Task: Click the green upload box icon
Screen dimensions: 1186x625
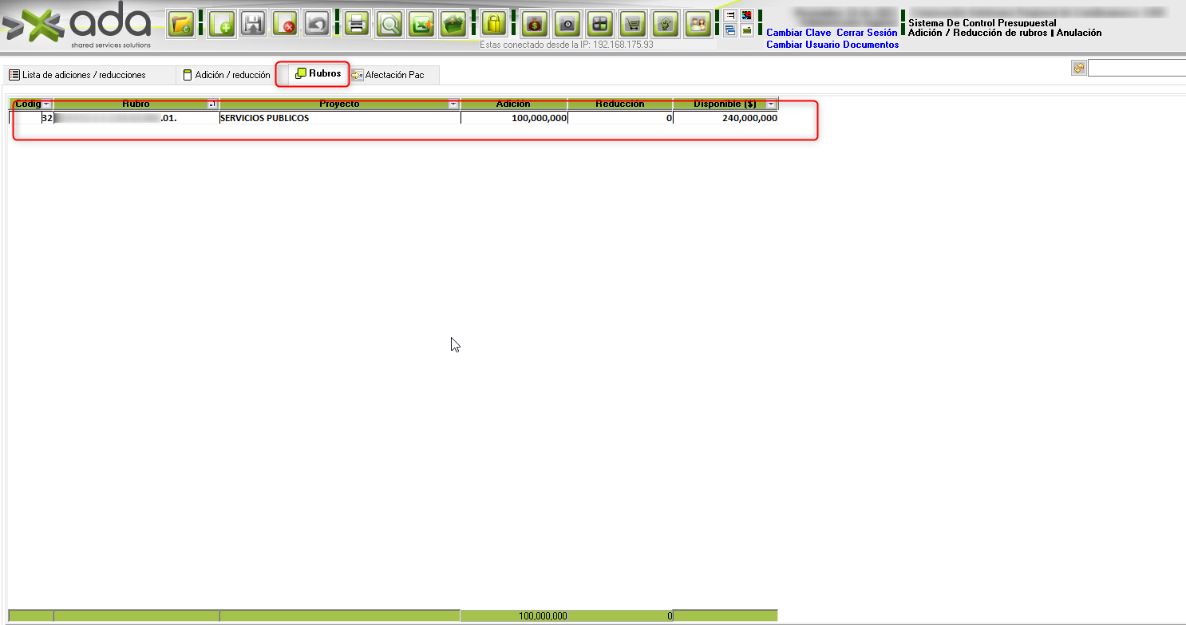Action: tap(453, 24)
